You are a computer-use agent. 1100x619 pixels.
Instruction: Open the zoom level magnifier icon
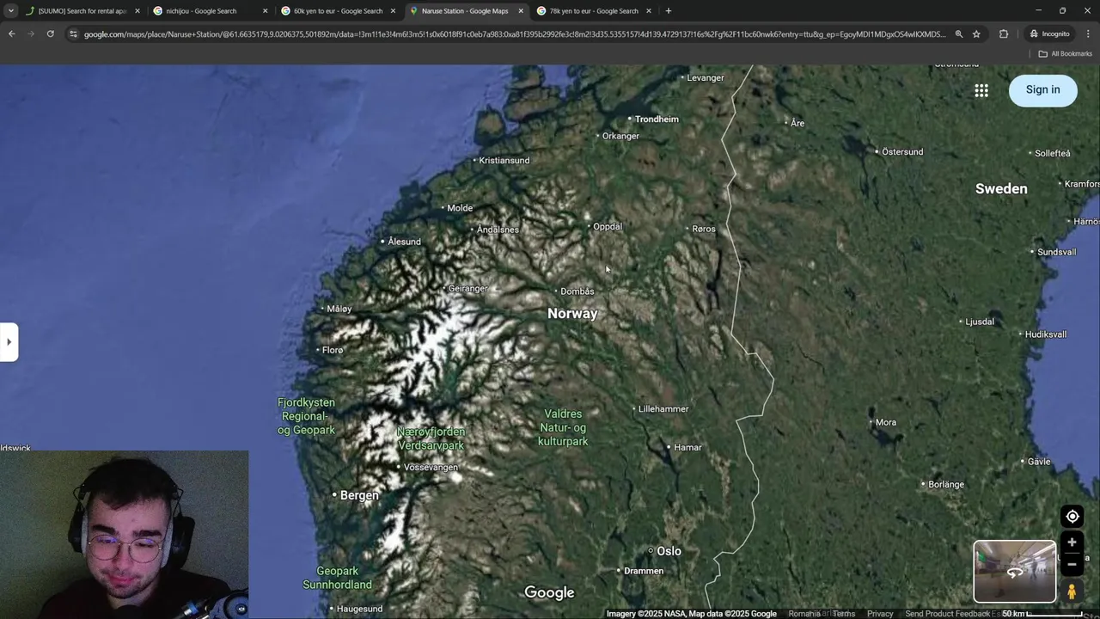coord(959,34)
